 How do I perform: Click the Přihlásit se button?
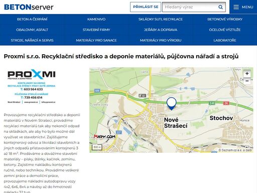pyautogui.click(x=146, y=7)
